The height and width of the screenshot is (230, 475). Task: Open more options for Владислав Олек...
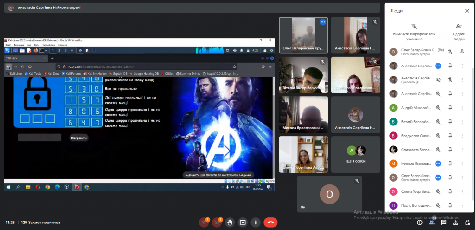(462, 136)
